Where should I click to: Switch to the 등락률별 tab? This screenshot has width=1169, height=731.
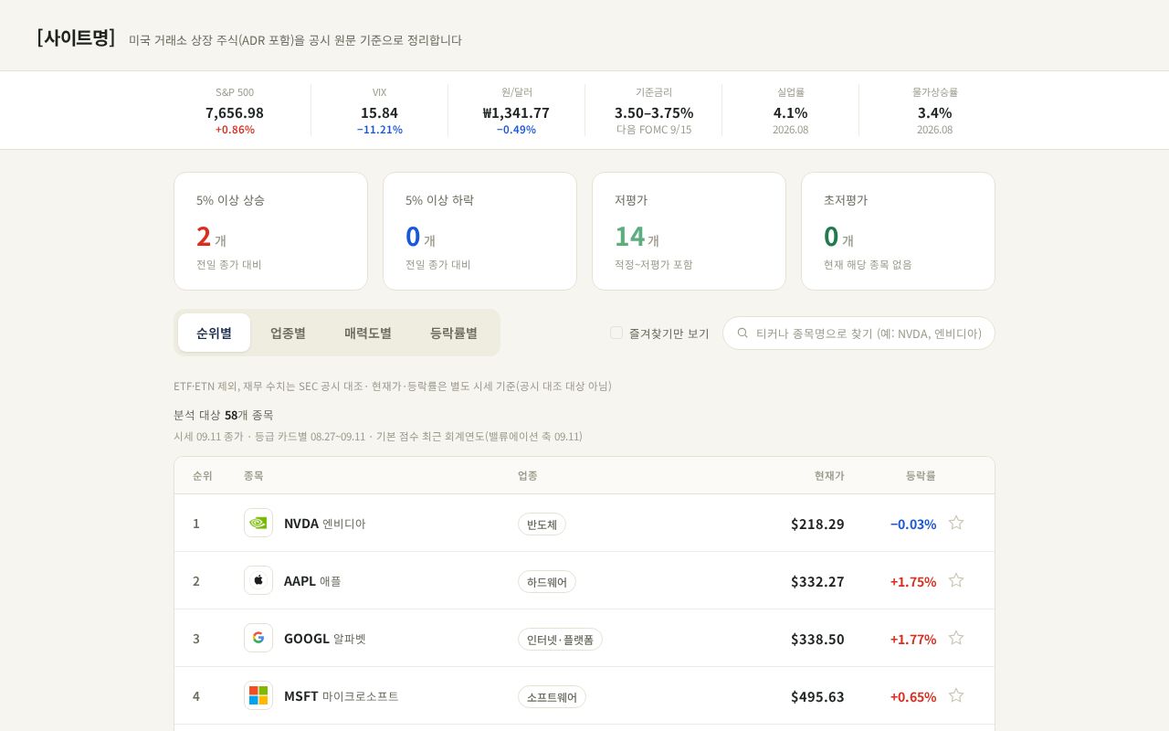[x=454, y=333]
